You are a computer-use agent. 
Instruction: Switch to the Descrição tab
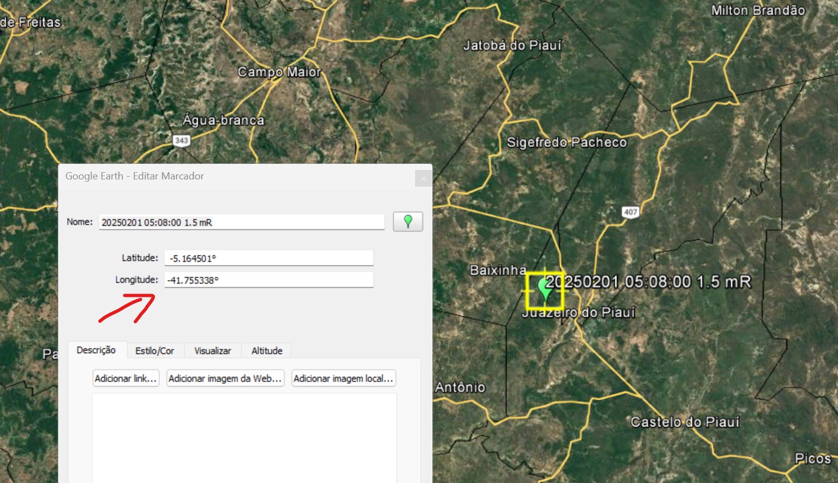point(96,351)
